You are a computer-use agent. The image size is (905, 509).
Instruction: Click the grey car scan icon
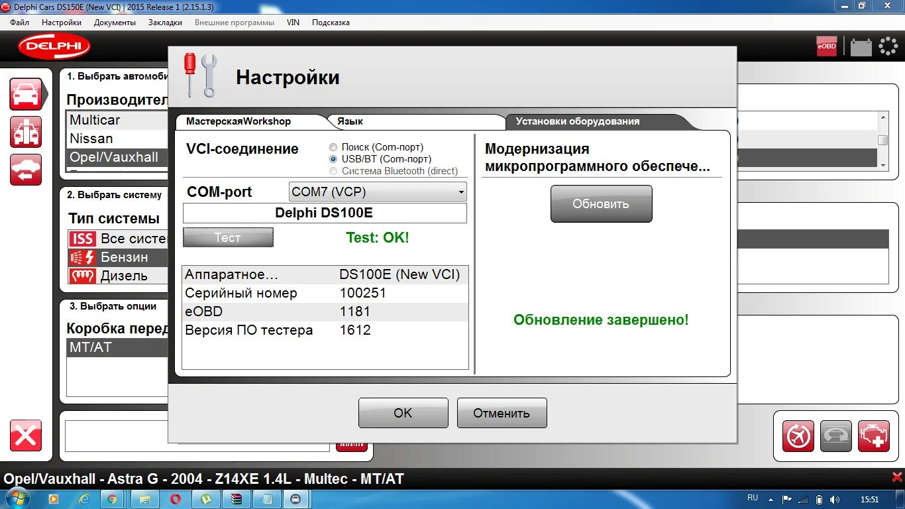tap(836, 436)
